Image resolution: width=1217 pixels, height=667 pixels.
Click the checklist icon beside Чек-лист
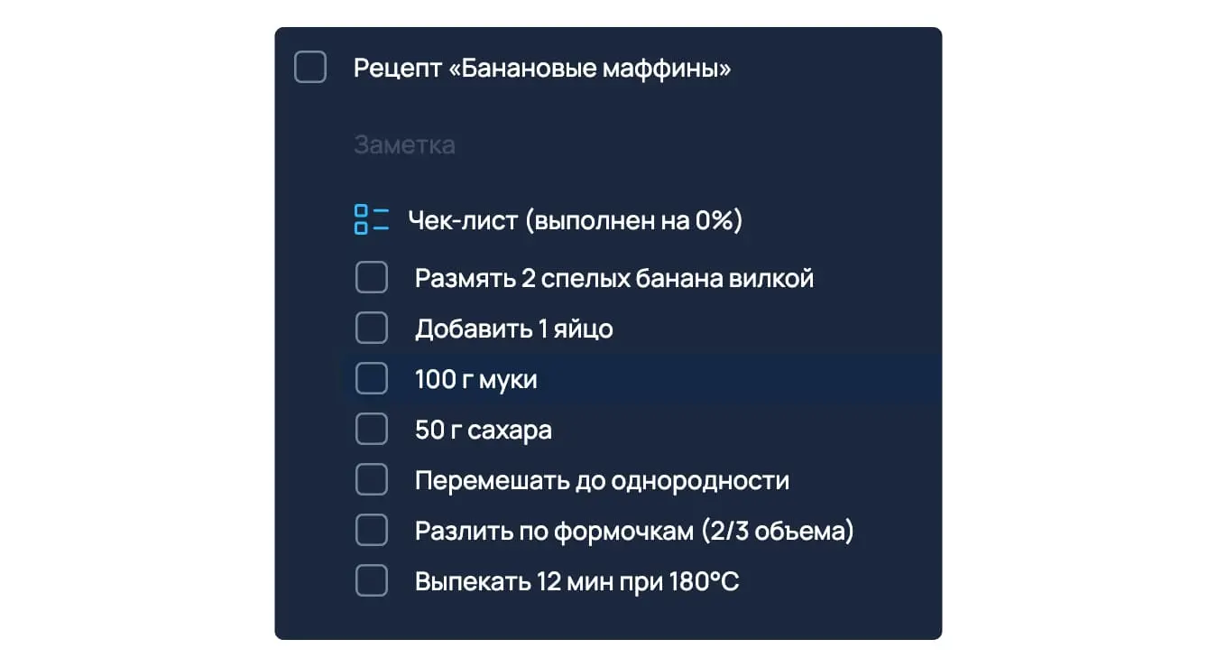pos(371,219)
